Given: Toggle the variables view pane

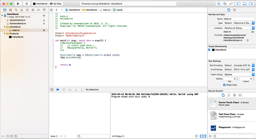Looking at the screenshot, I should pos(201,136).
